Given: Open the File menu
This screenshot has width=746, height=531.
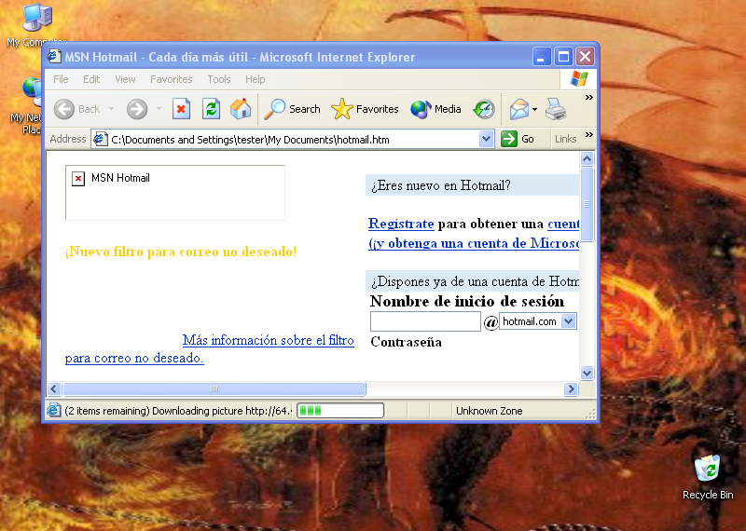Looking at the screenshot, I should 61,79.
